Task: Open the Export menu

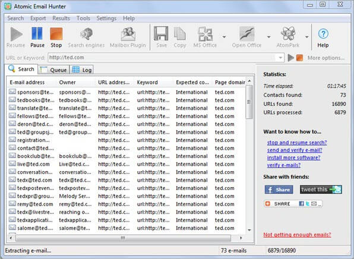Action: coord(38,18)
